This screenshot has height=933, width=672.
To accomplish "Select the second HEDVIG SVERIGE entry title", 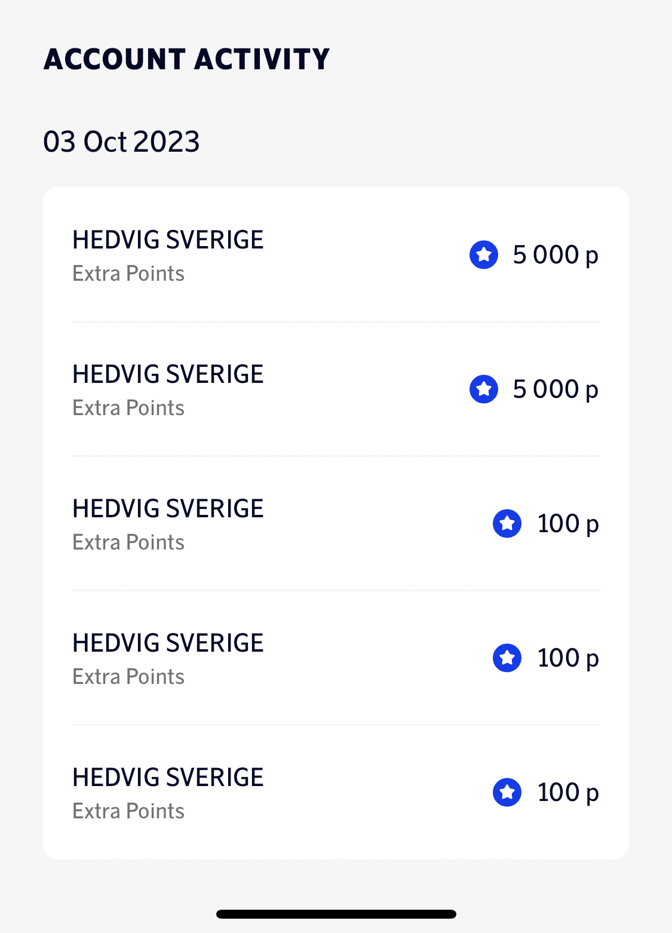I will tap(168, 375).
